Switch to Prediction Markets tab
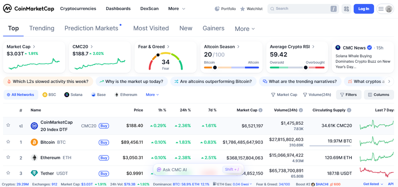 [91, 28]
